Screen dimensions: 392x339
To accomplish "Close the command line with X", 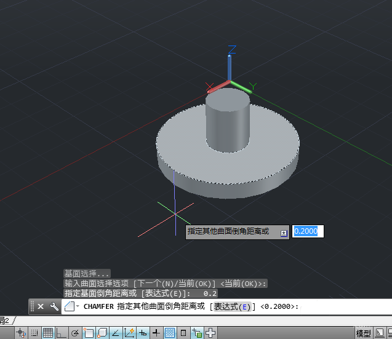I will (x=41, y=306).
